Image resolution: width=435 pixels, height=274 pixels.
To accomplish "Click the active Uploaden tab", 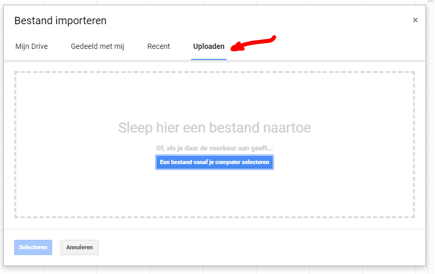I will click(209, 46).
